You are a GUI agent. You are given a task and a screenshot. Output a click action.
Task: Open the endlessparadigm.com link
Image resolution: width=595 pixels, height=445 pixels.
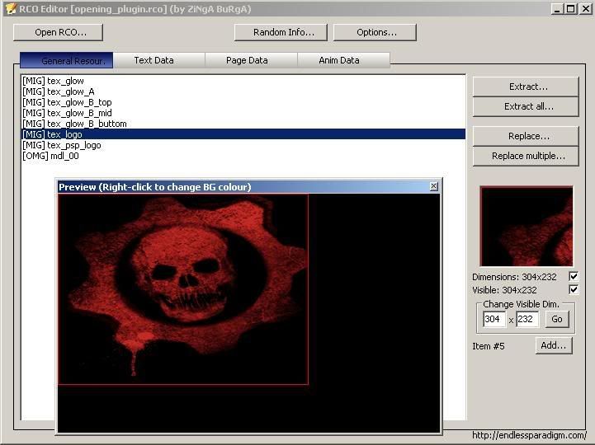(529, 435)
